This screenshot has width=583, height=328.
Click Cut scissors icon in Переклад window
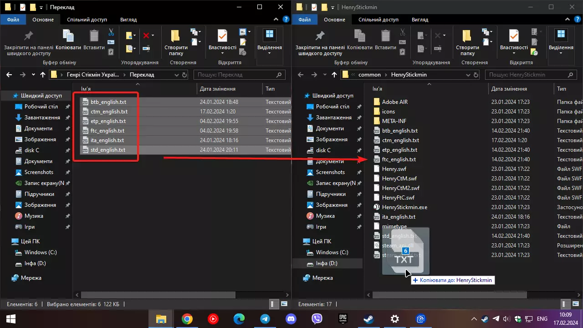111,32
